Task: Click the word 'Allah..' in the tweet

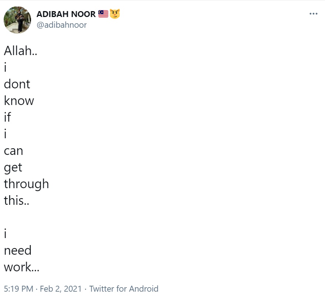Action: tap(20, 51)
